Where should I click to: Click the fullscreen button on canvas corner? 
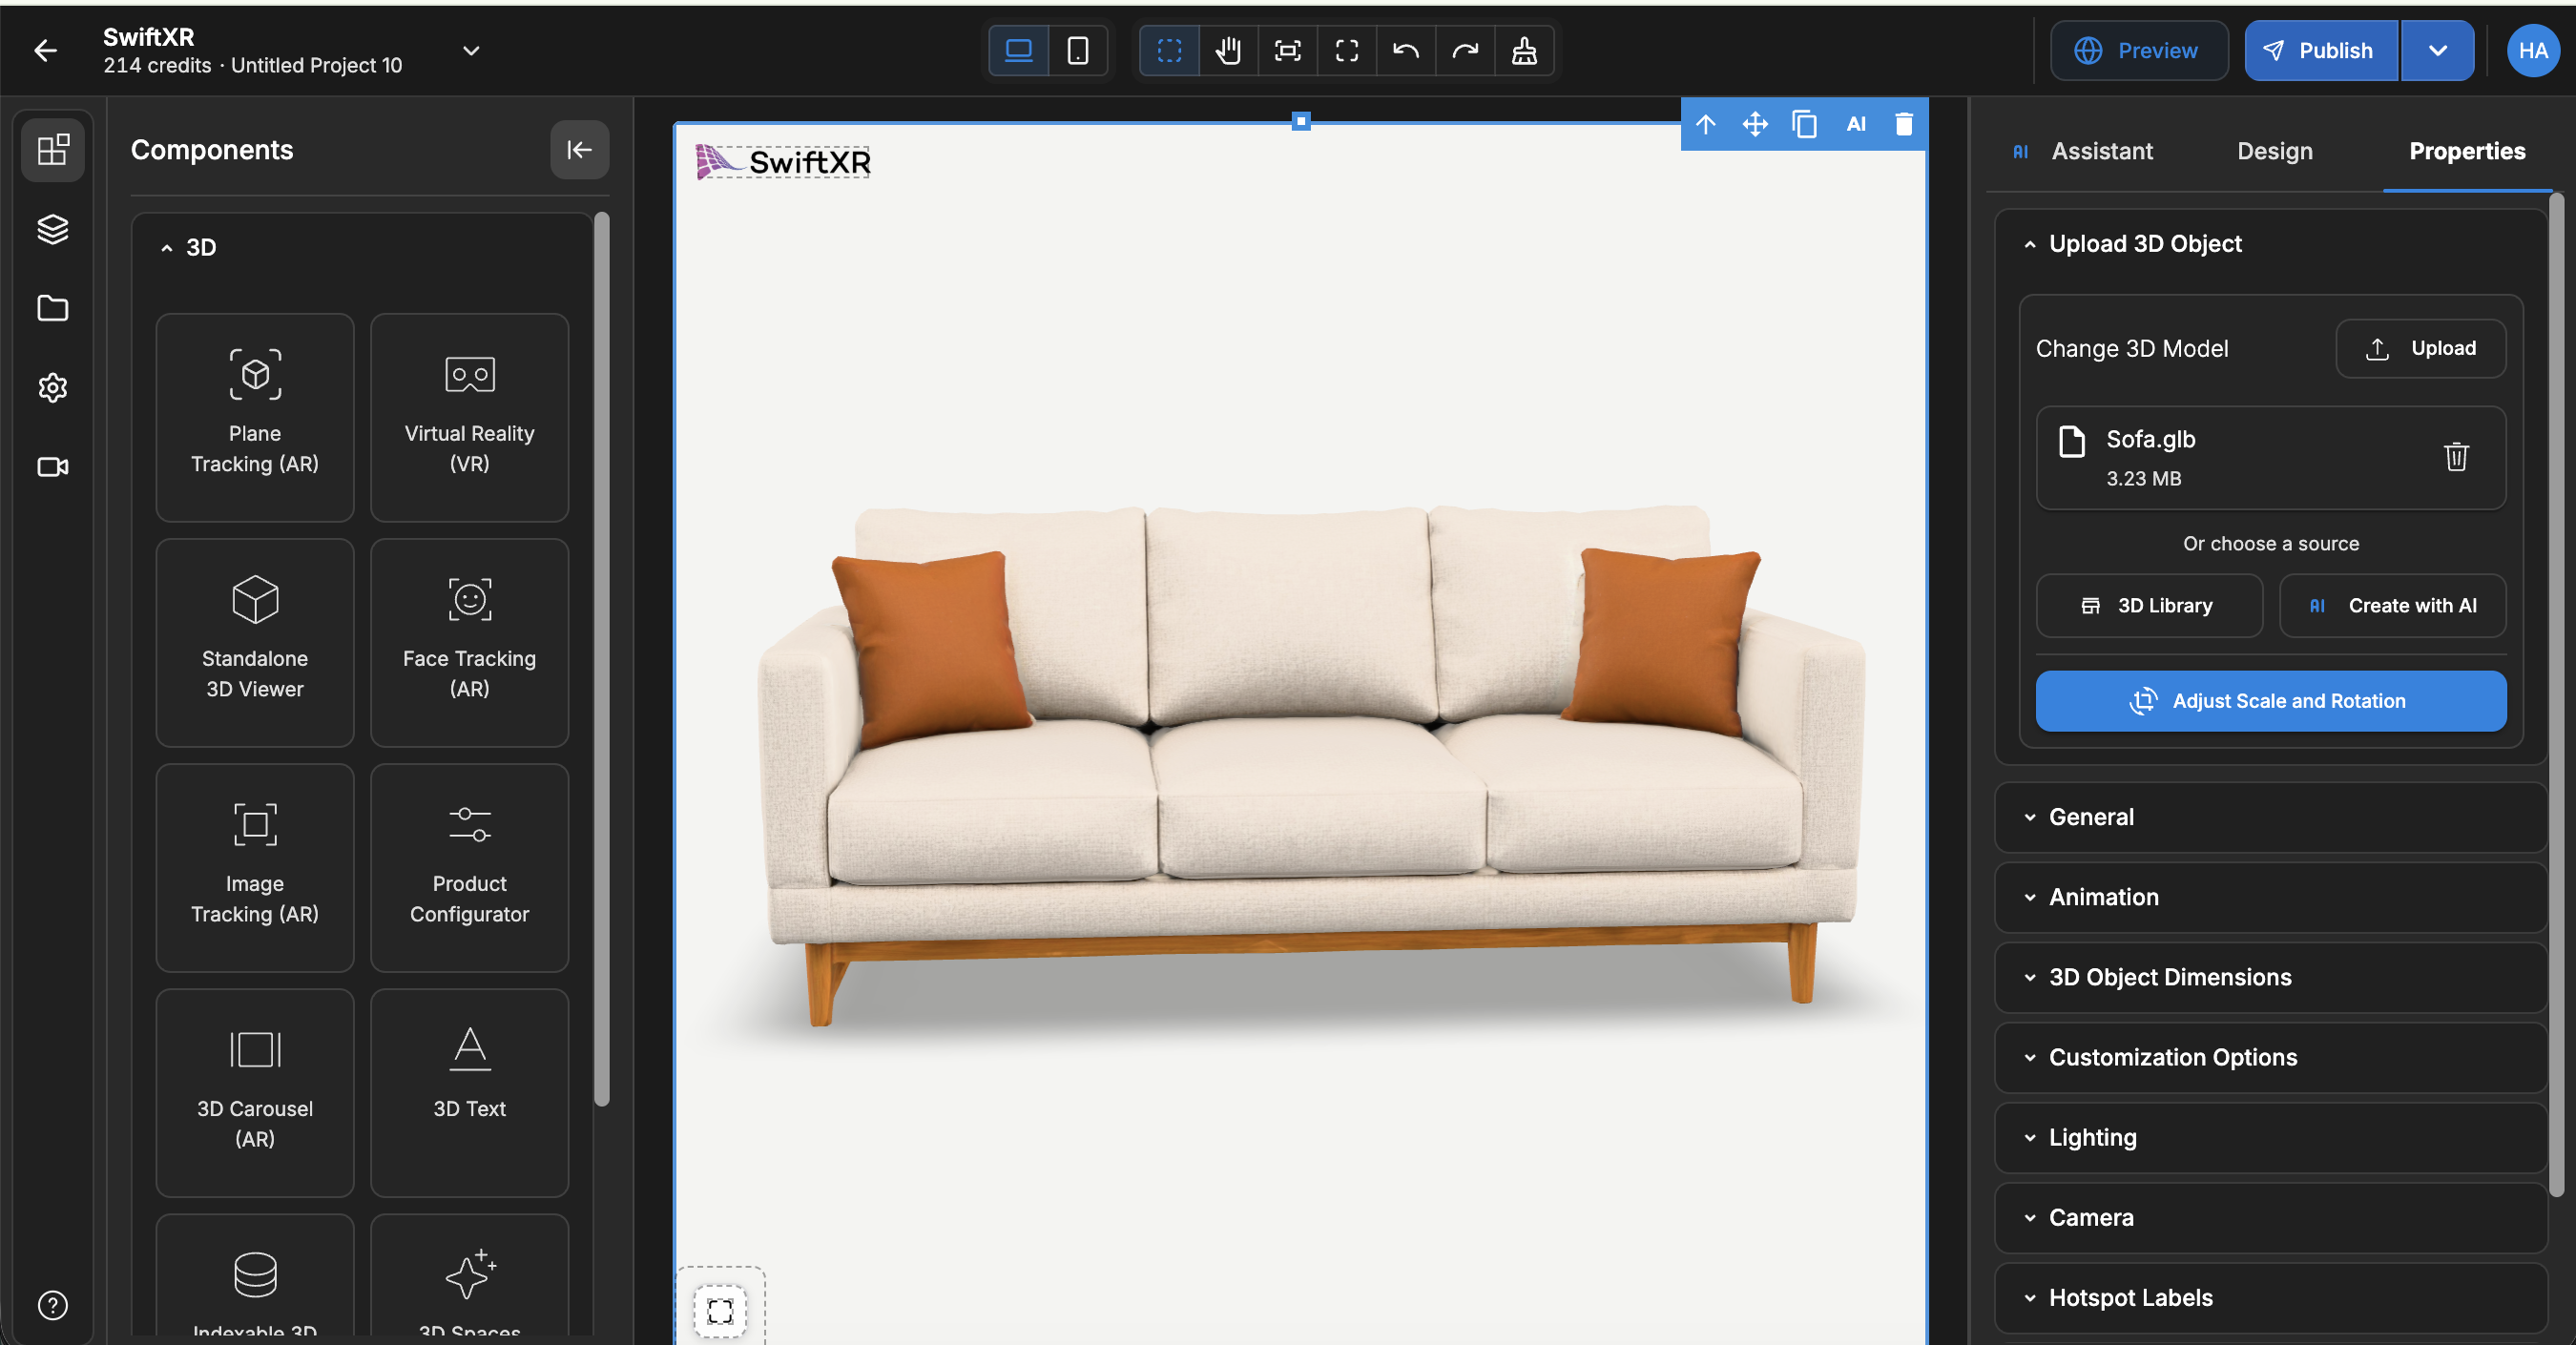click(x=720, y=1310)
